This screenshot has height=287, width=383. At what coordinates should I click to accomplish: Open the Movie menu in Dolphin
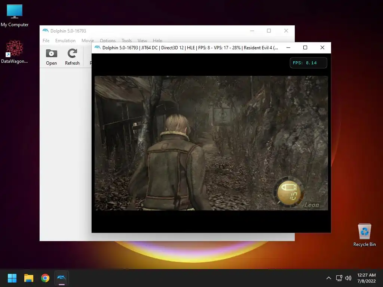pos(88,40)
